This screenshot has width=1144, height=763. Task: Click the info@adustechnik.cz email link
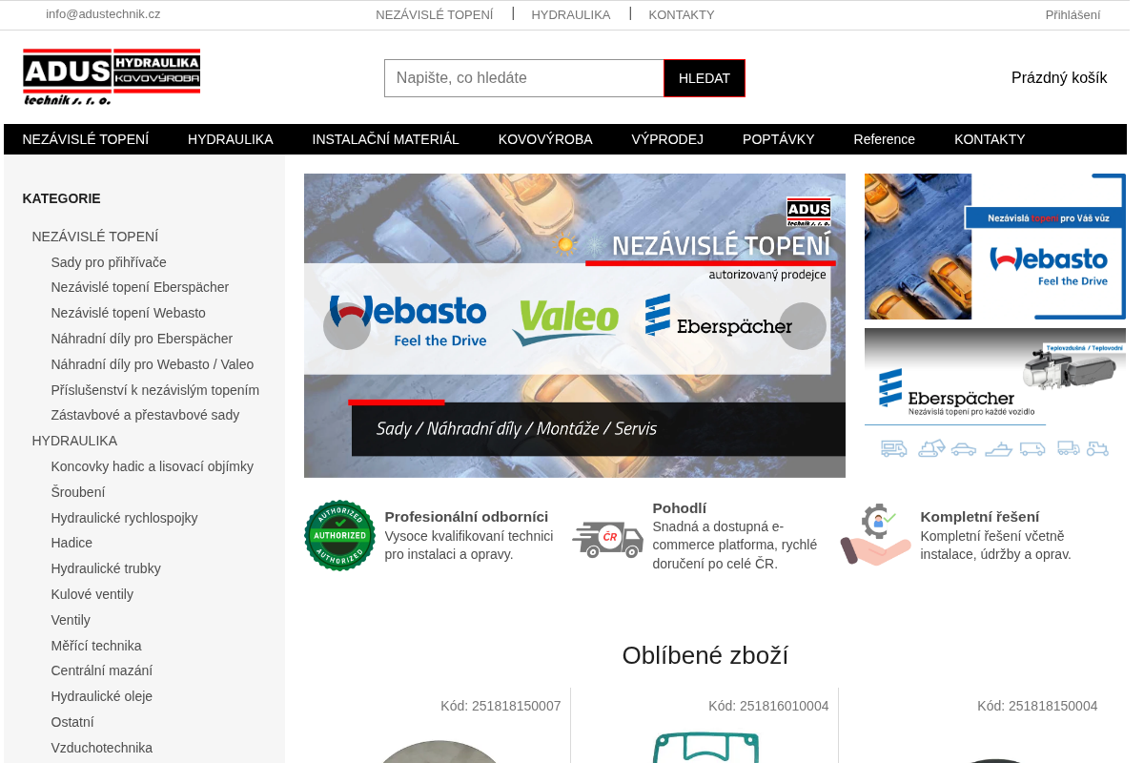pos(103,13)
